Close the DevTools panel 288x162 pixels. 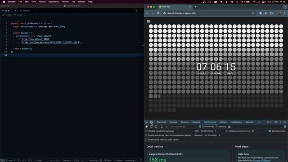285,122
